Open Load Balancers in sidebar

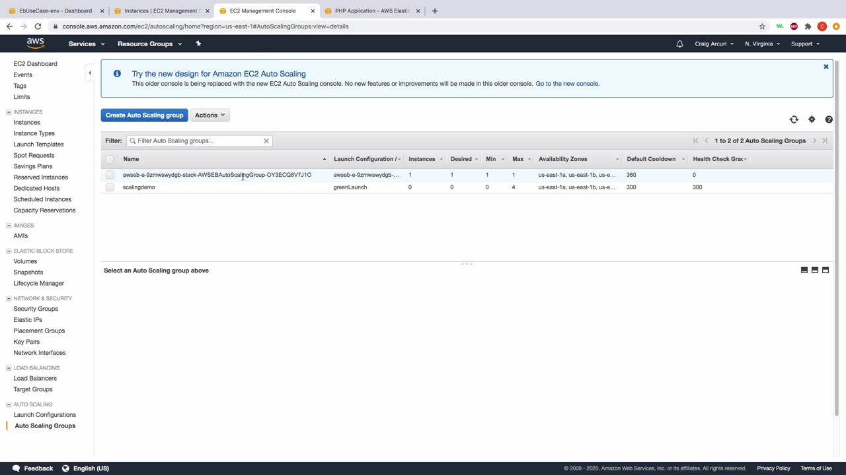coord(35,379)
